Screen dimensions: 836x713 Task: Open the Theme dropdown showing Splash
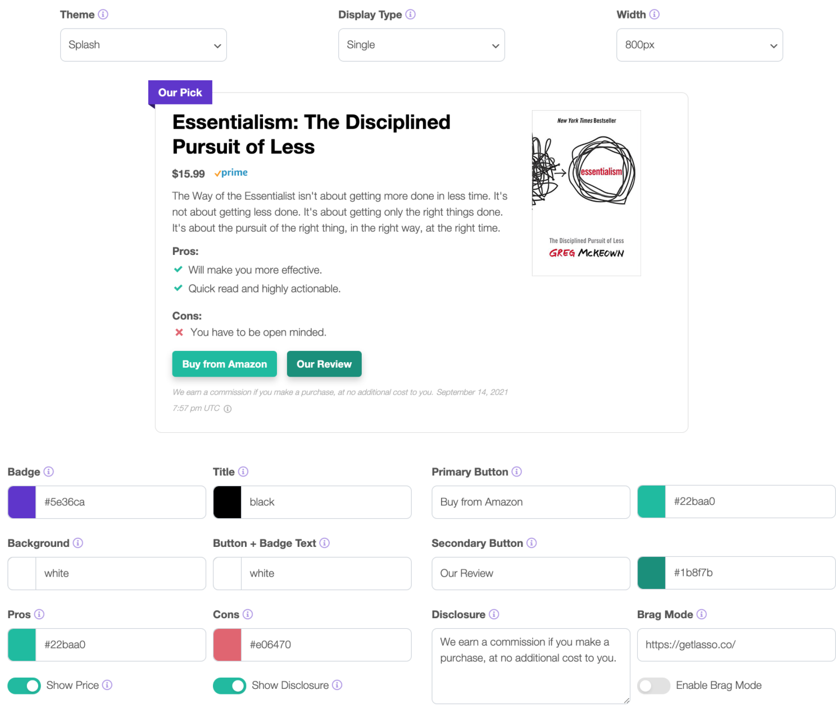[143, 45]
